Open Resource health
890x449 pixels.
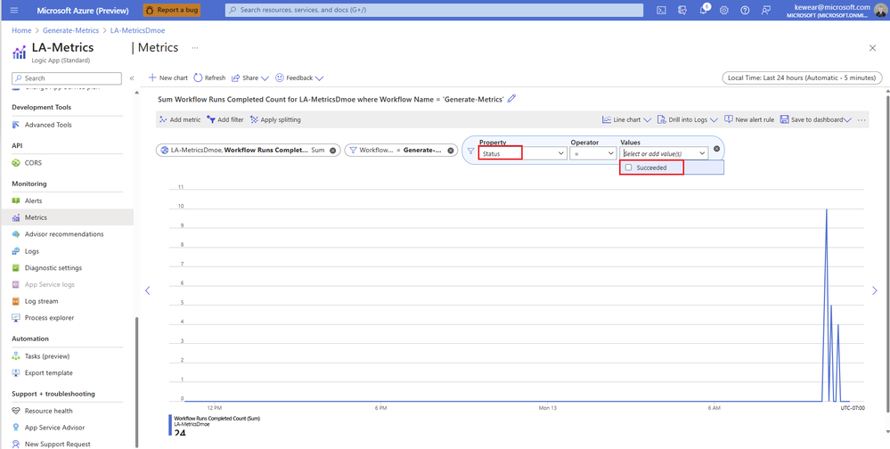pos(49,411)
